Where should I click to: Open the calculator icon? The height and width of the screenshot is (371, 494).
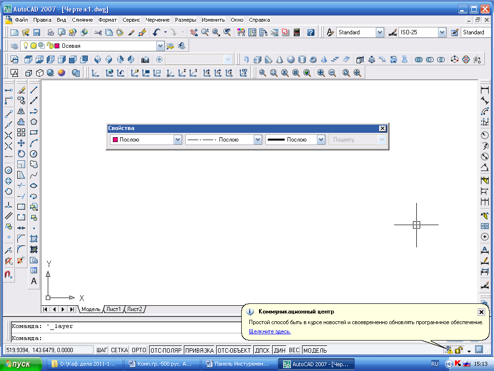297,32
